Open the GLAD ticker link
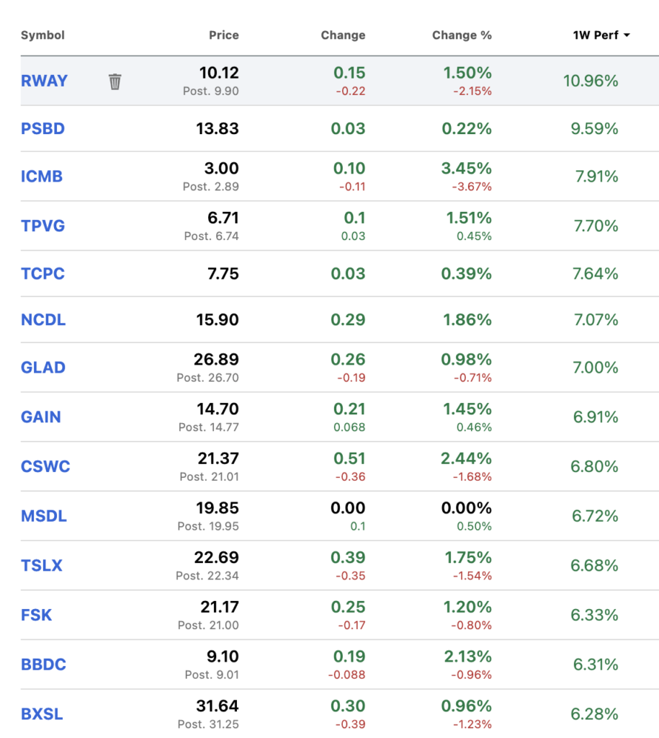The height and width of the screenshot is (738, 659). tap(42, 368)
